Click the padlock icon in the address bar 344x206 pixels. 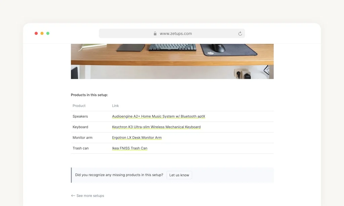[155, 33]
